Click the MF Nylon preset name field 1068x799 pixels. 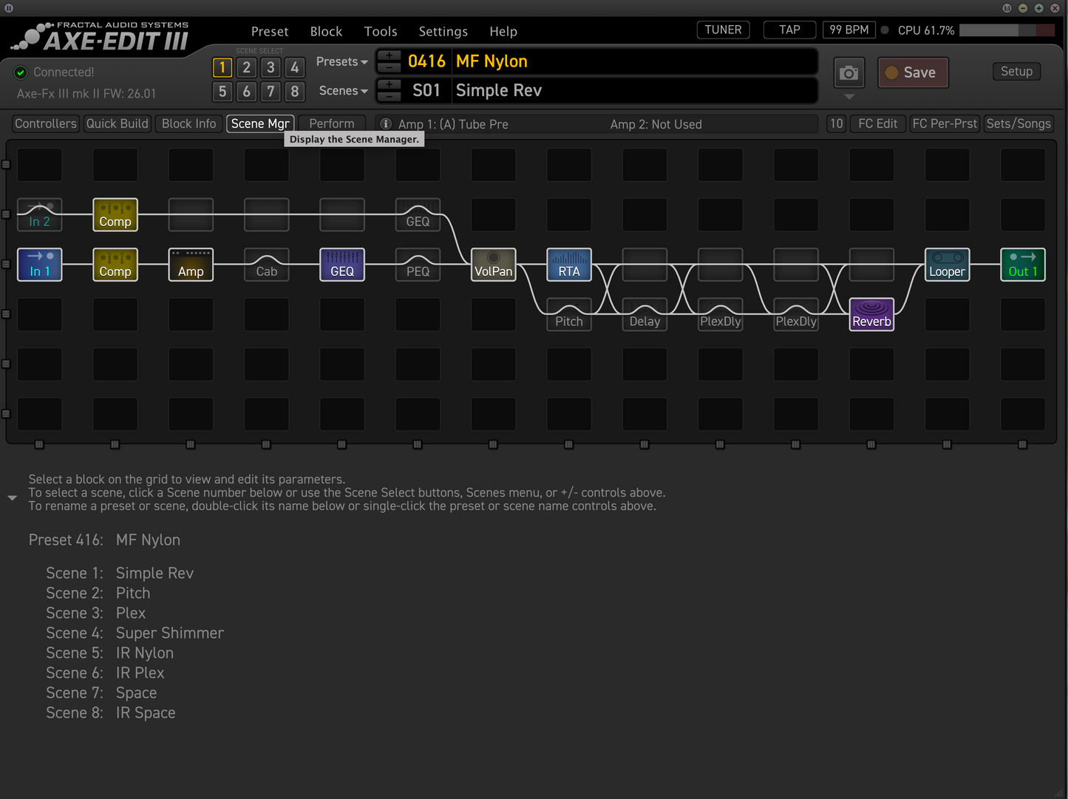(636, 61)
